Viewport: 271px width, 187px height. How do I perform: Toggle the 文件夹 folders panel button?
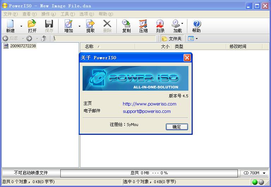click(172, 38)
